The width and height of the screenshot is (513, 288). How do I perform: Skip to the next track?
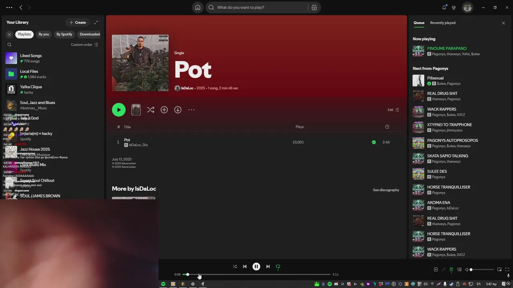[x=268, y=266]
